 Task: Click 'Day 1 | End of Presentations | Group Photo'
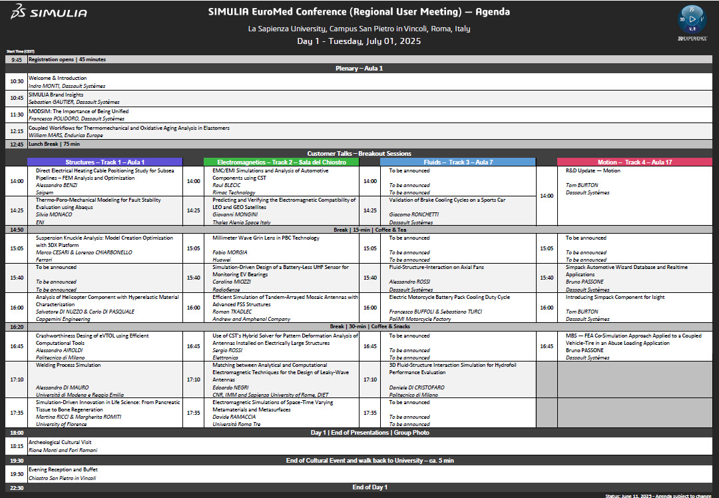(x=369, y=433)
